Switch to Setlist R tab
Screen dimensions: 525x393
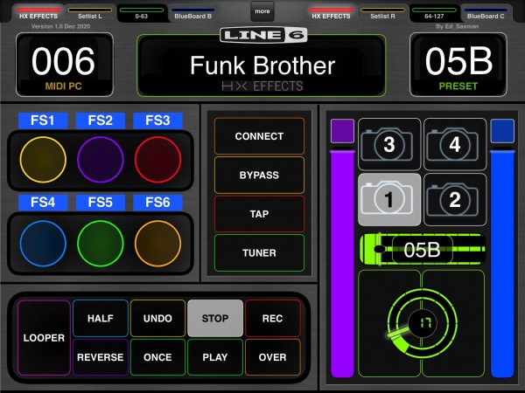point(382,13)
